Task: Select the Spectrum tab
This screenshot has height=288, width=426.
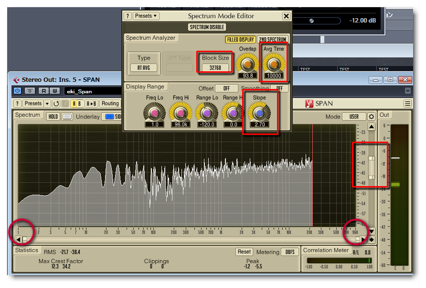Action: coord(27,115)
